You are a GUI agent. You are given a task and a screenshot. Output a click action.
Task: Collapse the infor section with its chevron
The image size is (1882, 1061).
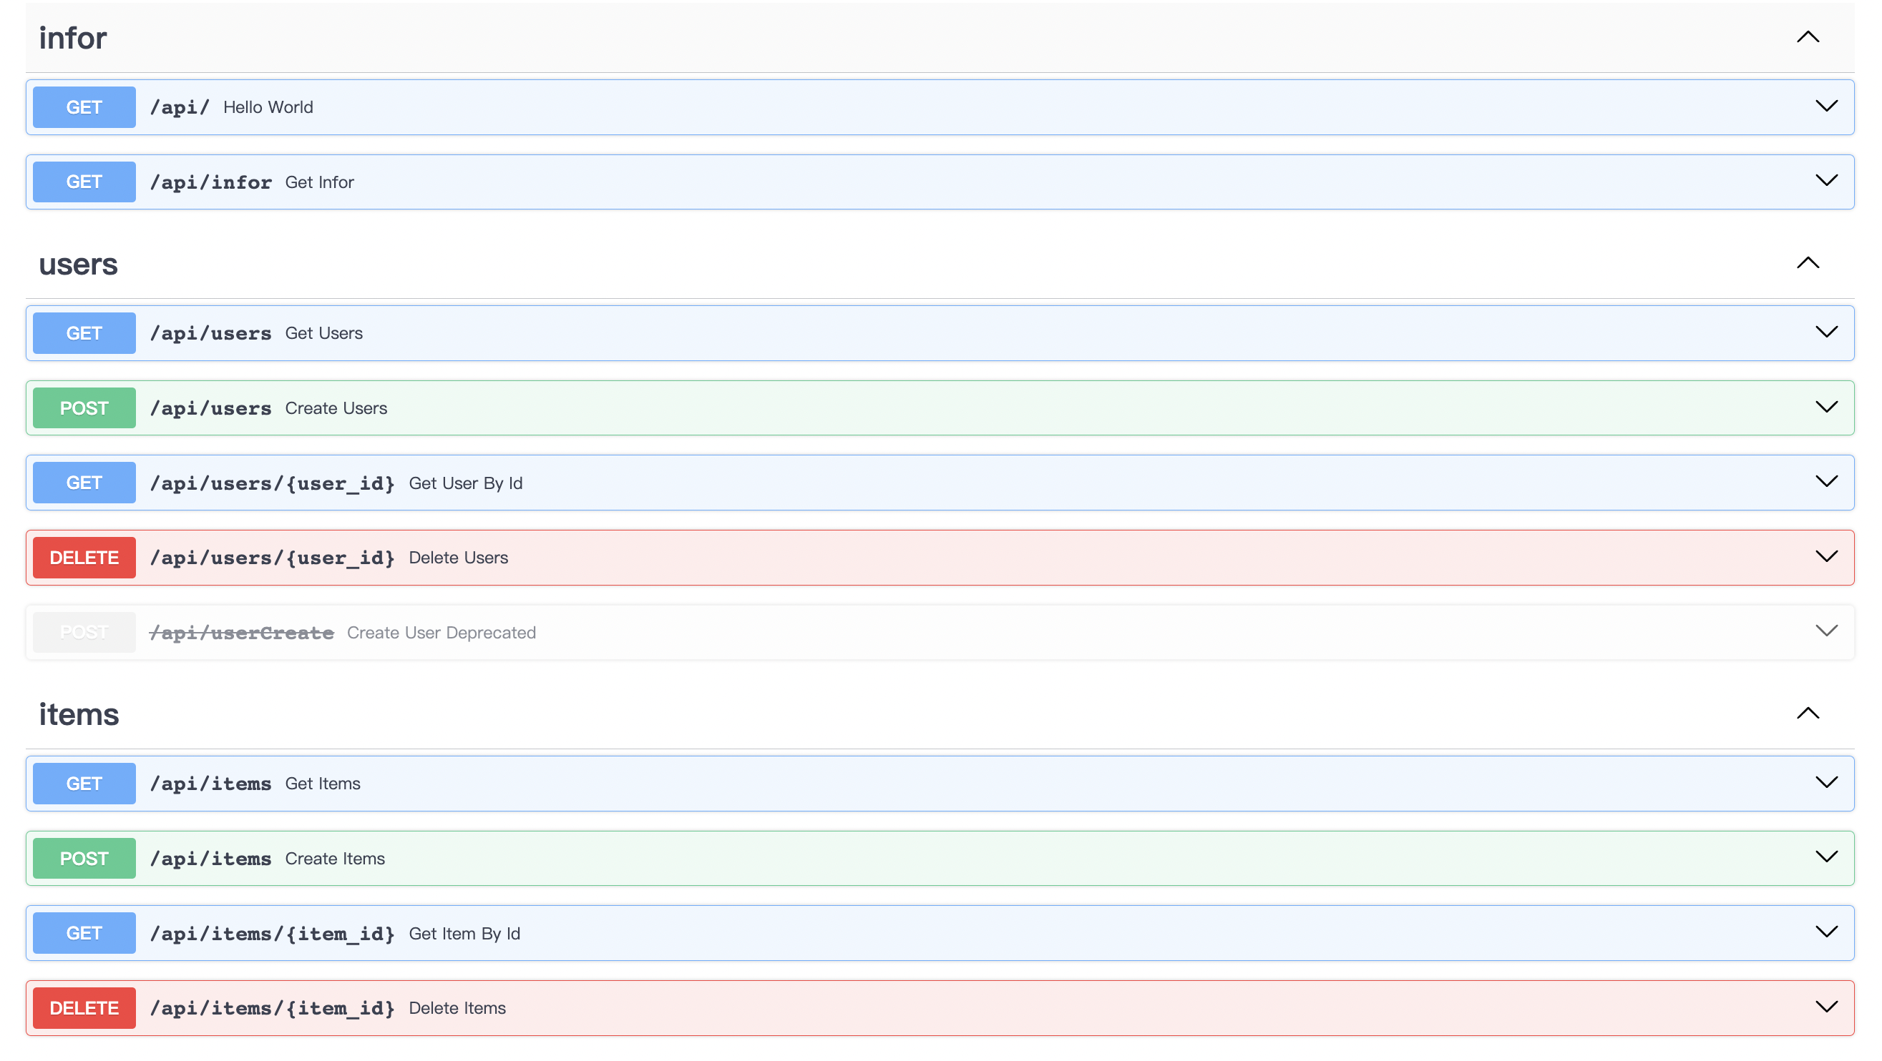click(1807, 37)
